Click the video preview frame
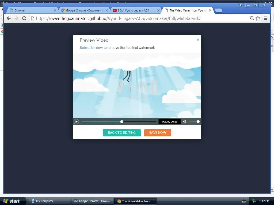 (137, 85)
